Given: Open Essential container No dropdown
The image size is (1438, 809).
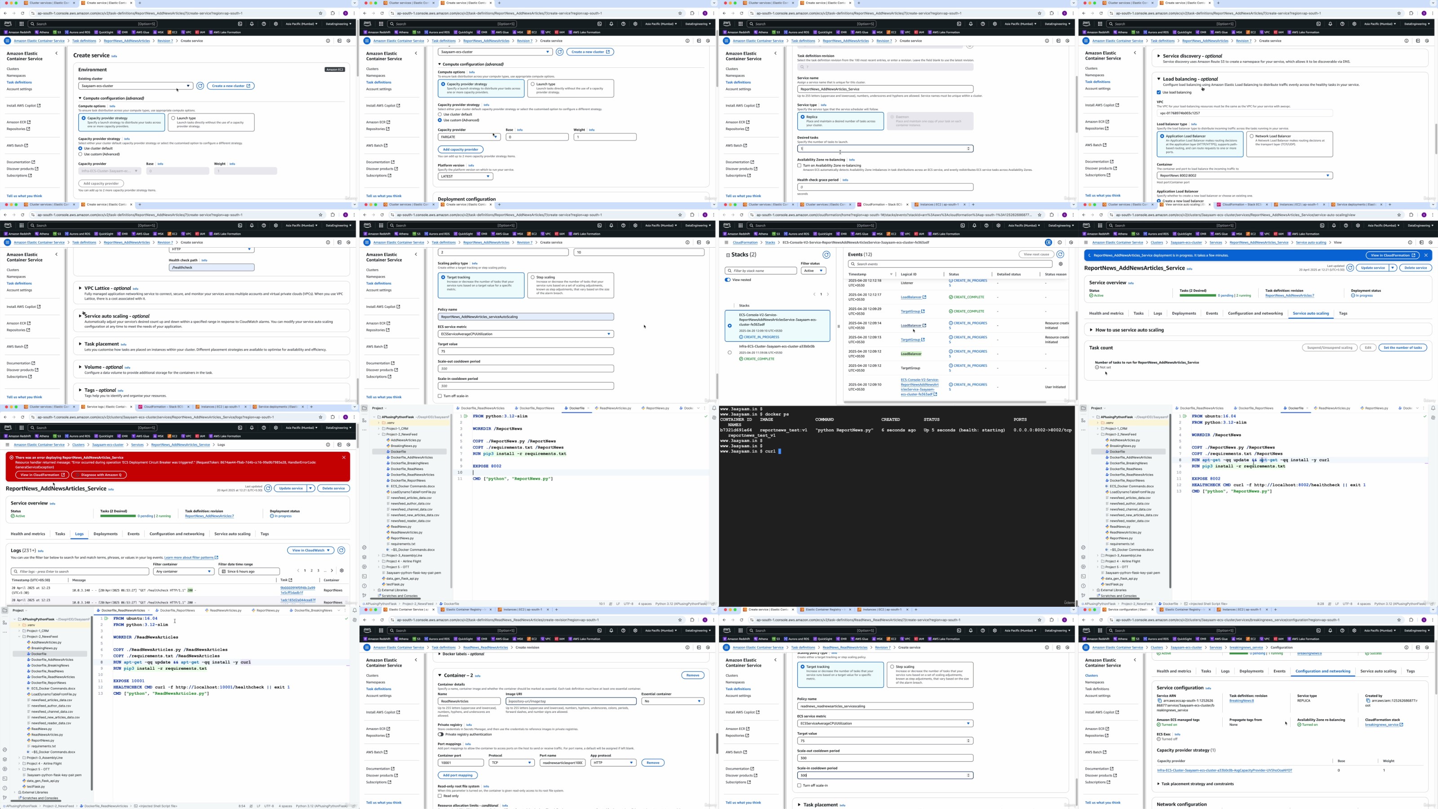Looking at the screenshot, I should pyautogui.click(x=673, y=701).
